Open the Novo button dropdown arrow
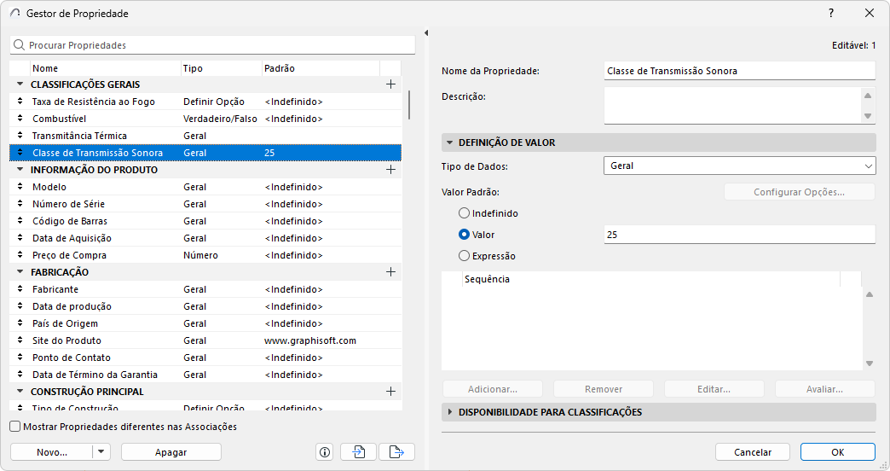The width and height of the screenshot is (890, 471). tap(101, 452)
